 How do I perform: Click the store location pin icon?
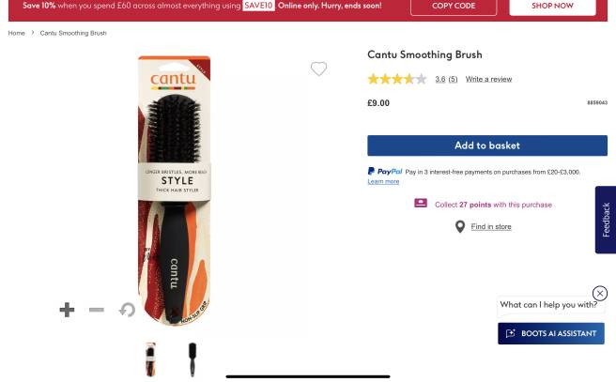pyautogui.click(x=460, y=226)
